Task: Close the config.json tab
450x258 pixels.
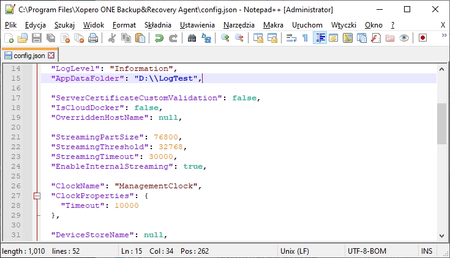Action: [x=51, y=56]
